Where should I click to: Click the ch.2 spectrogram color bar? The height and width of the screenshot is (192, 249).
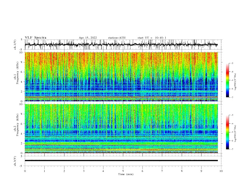(x=227, y=132)
